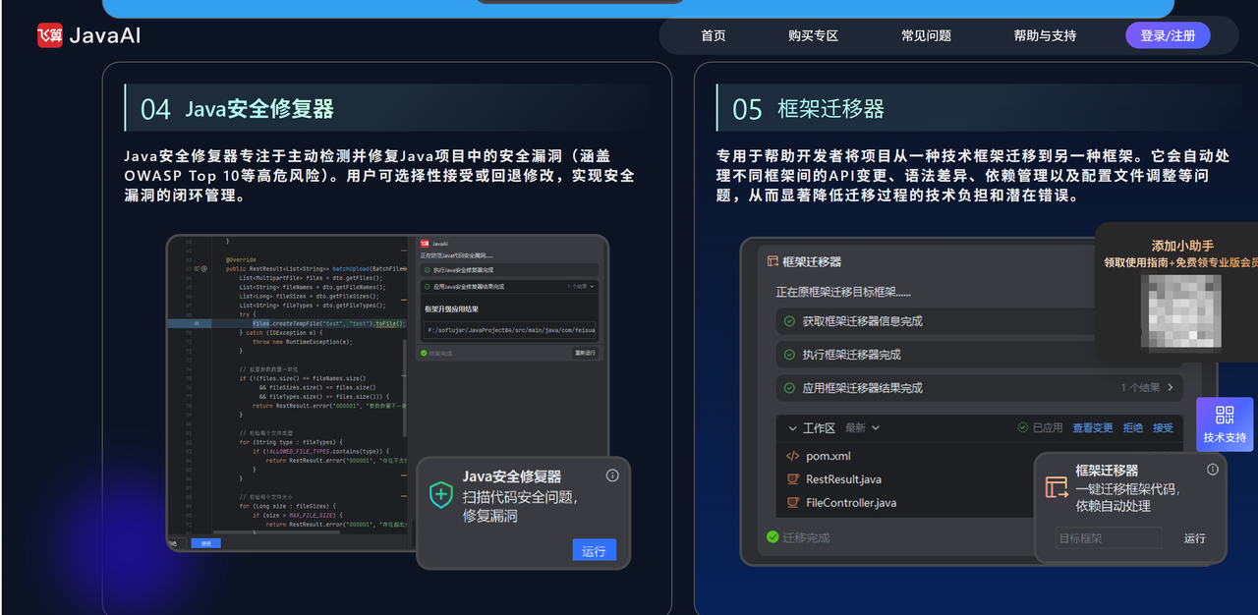Click the 应用框架迁移器结果完成 step row
1258x615 pixels.
(979, 388)
